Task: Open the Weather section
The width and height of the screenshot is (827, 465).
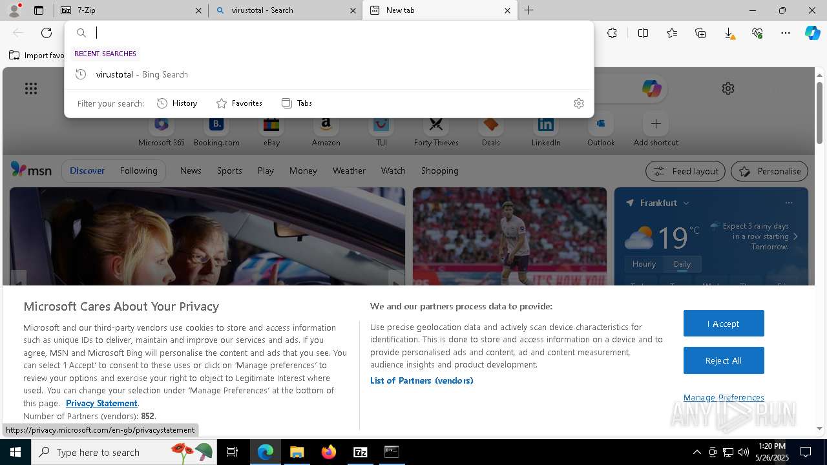Action: pos(349,170)
